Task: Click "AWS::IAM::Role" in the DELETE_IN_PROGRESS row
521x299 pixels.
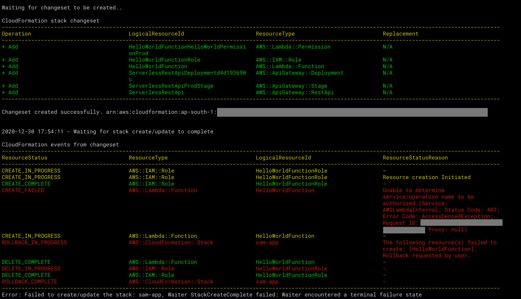Action: [x=152, y=269]
